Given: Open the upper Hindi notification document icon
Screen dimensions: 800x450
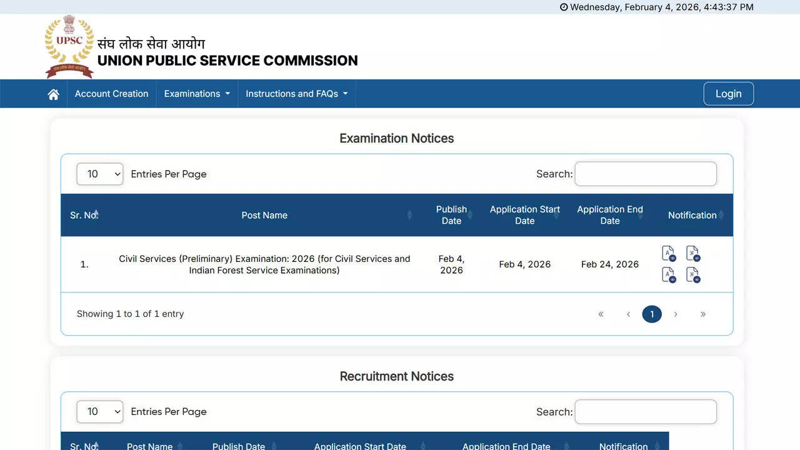Looking at the screenshot, I should click(x=692, y=254).
